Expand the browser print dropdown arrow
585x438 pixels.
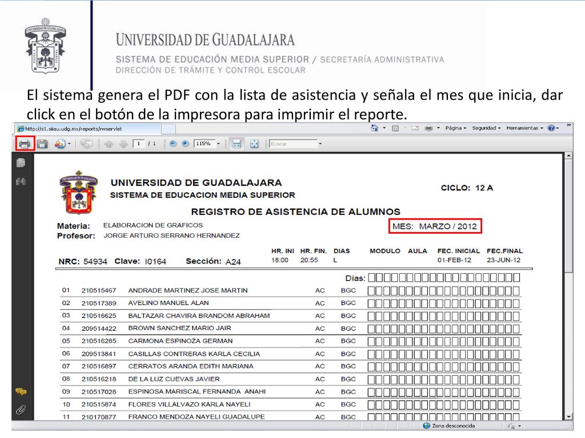tap(438, 128)
